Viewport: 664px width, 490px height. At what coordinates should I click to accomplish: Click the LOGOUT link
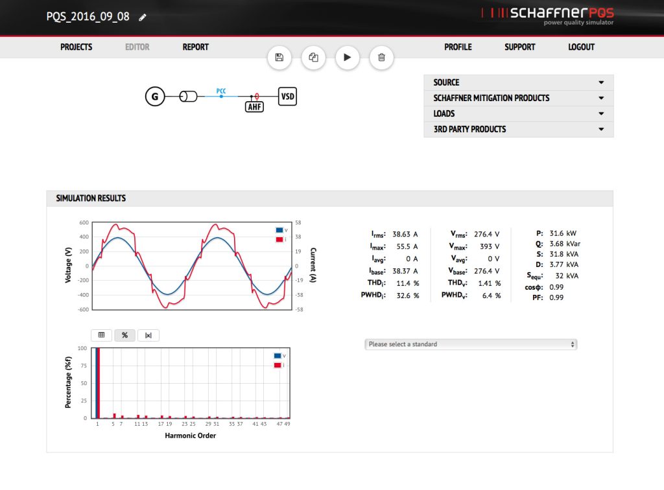tap(581, 47)
